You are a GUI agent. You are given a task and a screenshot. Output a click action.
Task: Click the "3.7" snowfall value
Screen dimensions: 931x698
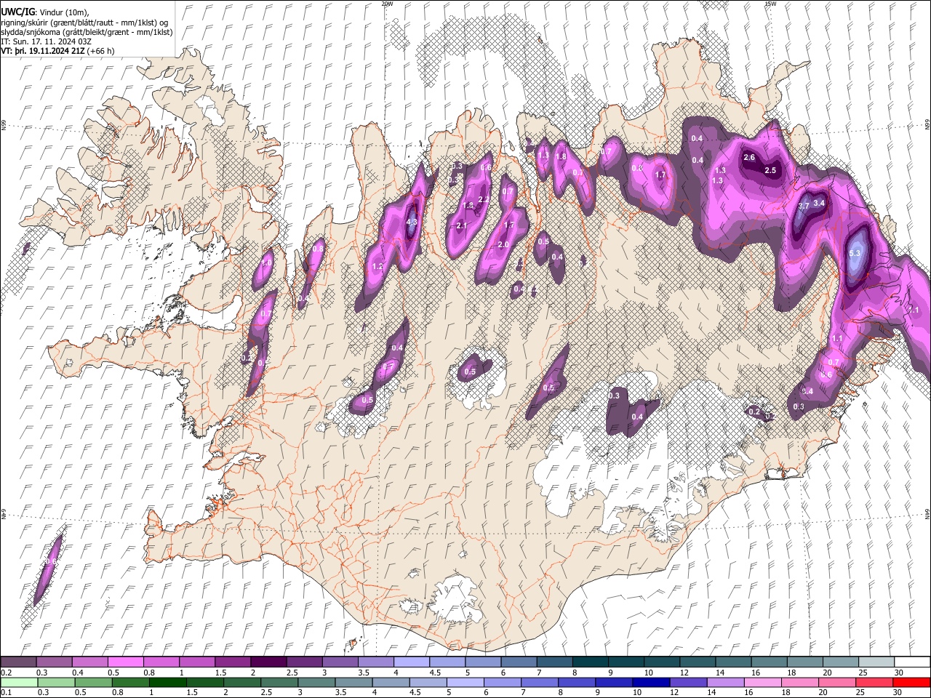[x=804, y=206]
